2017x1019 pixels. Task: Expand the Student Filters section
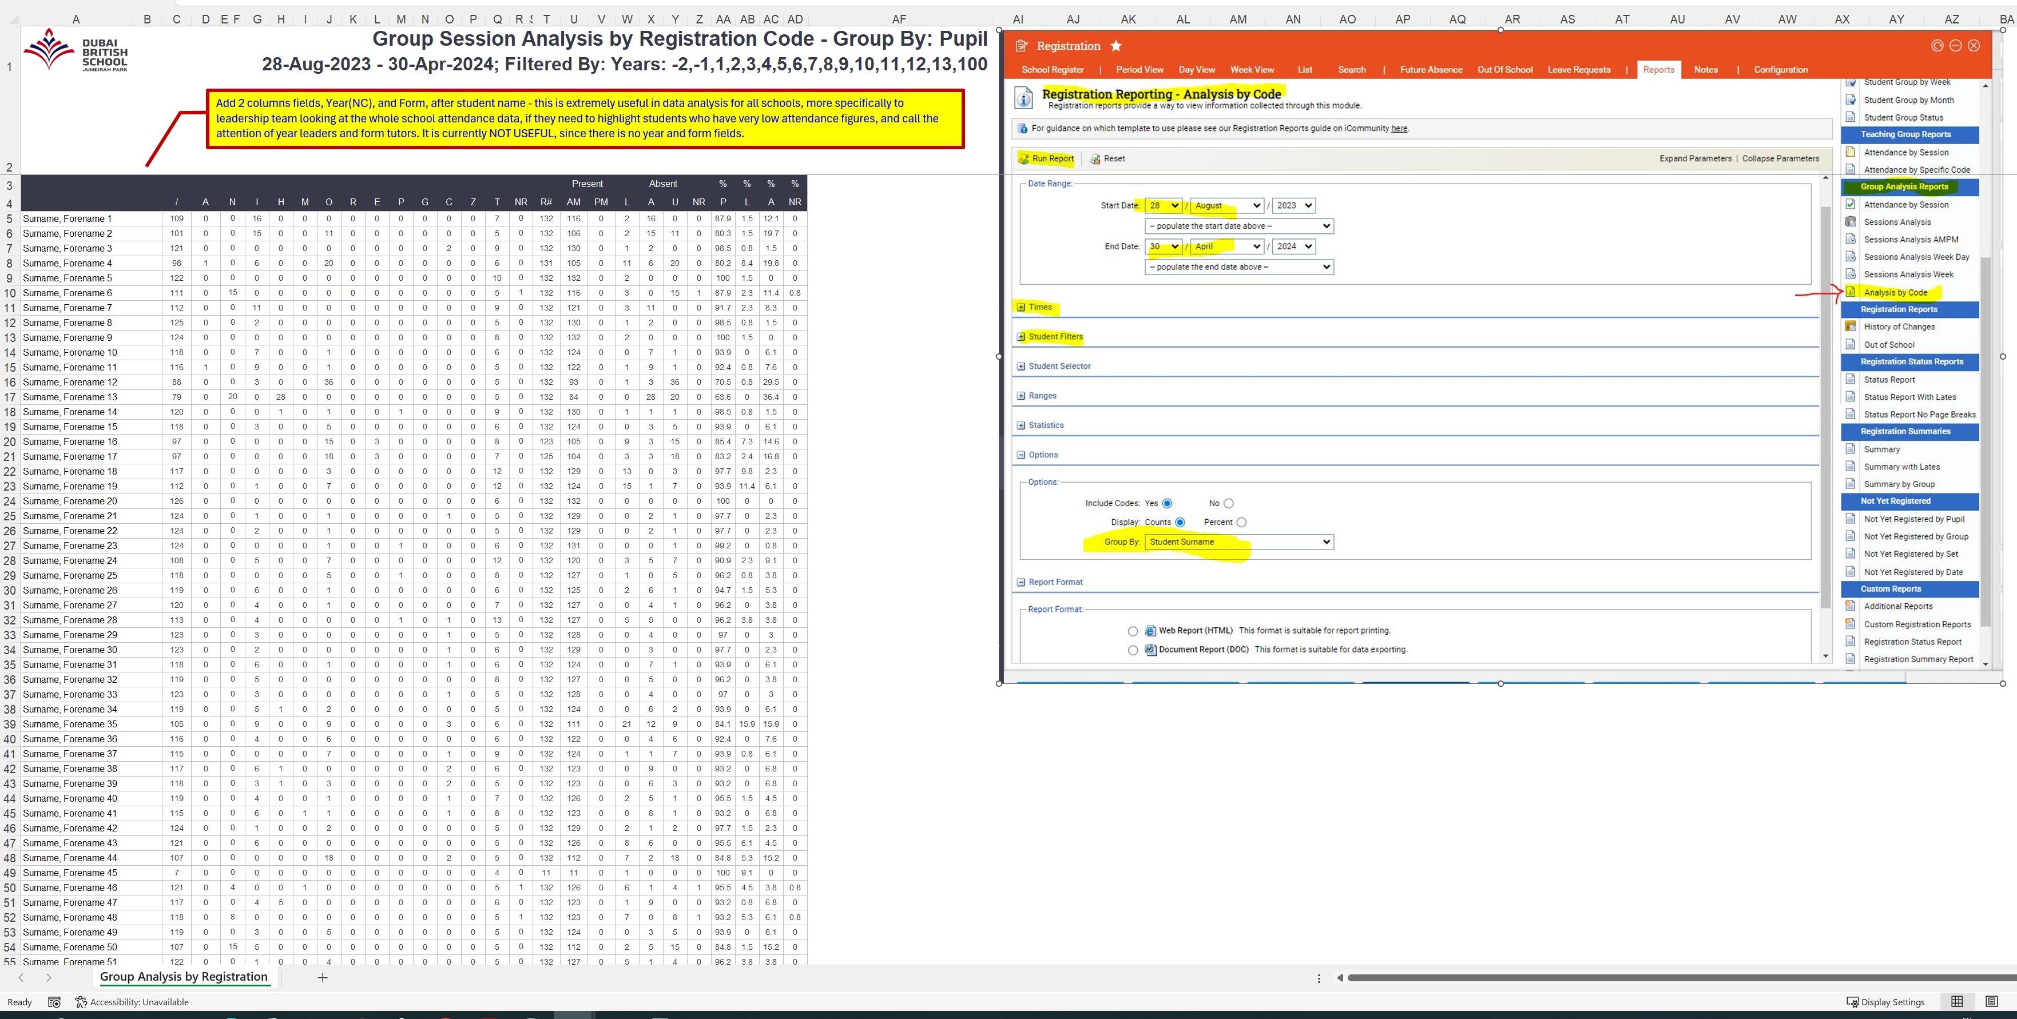coord(1021,337)
